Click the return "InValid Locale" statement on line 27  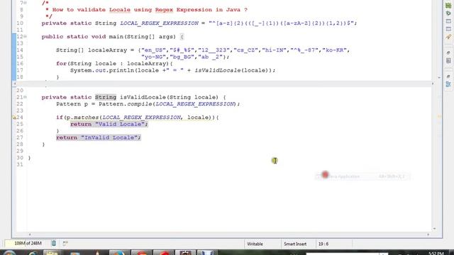pyautogui.click(x=99, y=137)
